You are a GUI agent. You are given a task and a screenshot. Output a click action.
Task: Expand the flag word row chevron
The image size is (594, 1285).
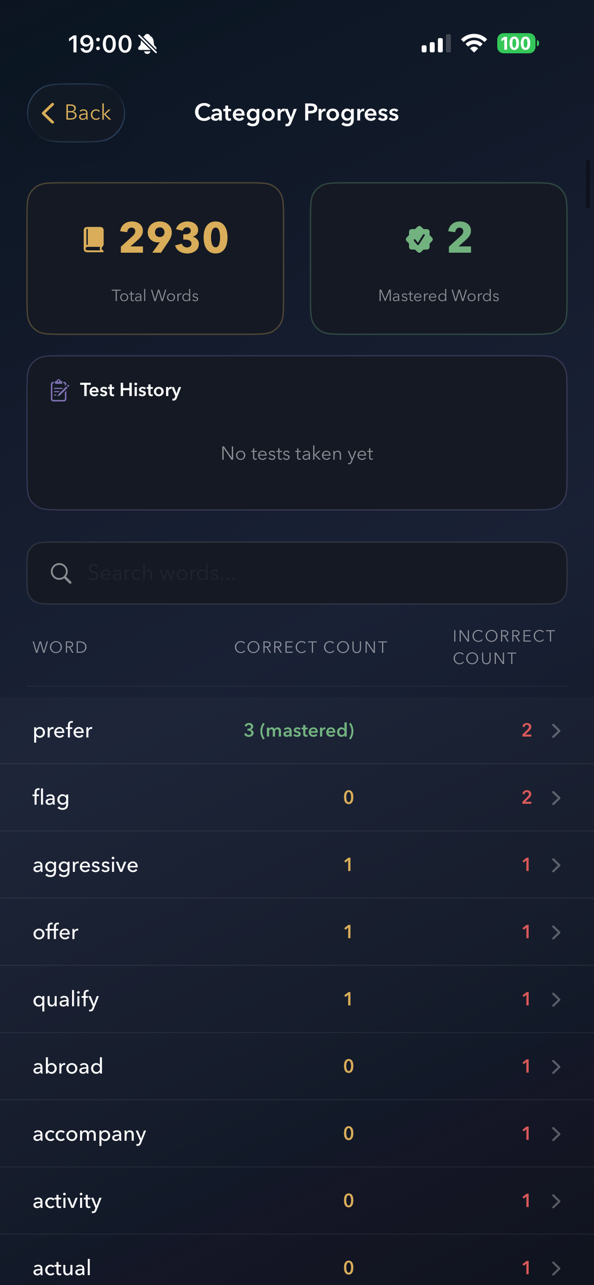point(556,798)
